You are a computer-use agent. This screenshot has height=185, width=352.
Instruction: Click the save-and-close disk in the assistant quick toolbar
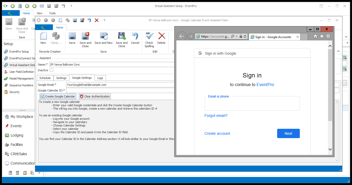click(x=82, y=20)
